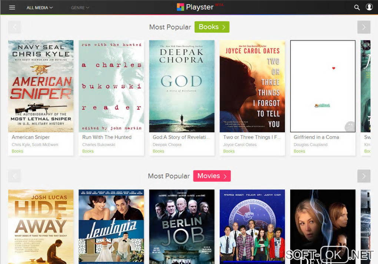Click God: A Story of Revelati... title
The width and height of the screenshot is (378, 264).
tap(181, 137)
